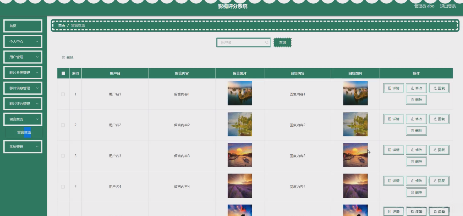Click cell text 回复内容1
Viewport: 463px width, 216px height.
click(298, 94)
